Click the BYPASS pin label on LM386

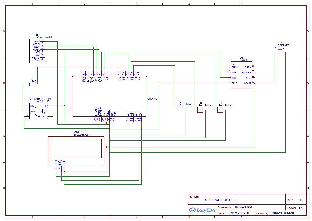pos(246,73)
